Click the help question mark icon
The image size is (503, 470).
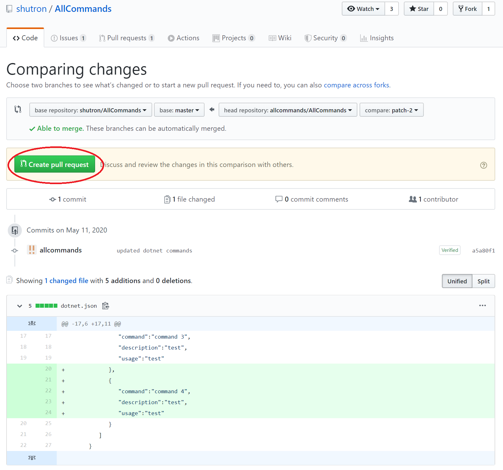tap(483, 165)
